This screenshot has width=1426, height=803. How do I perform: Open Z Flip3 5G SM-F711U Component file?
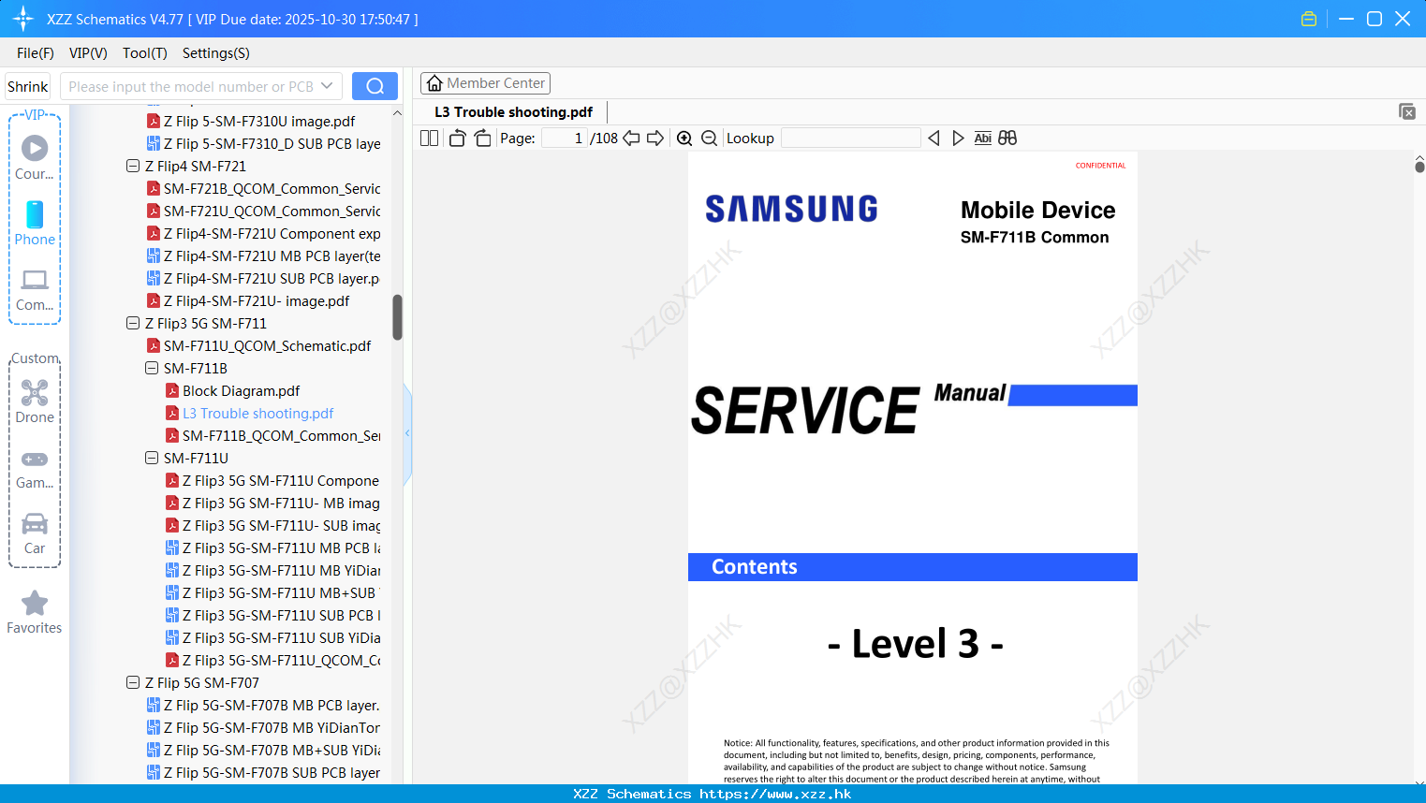[280, 480]
